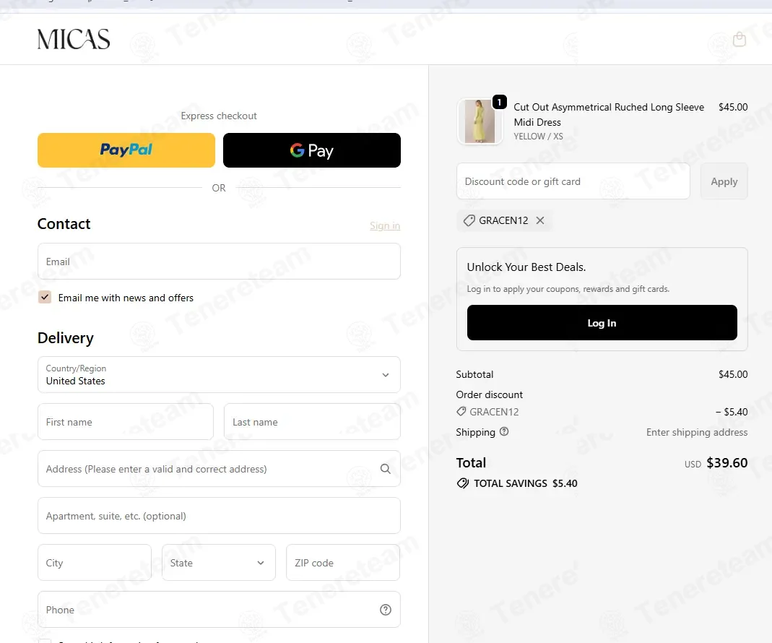Viewport: 772px width, 643px height.
Task: Click the Enter shipping address text
Action: [x=697, y=432]
